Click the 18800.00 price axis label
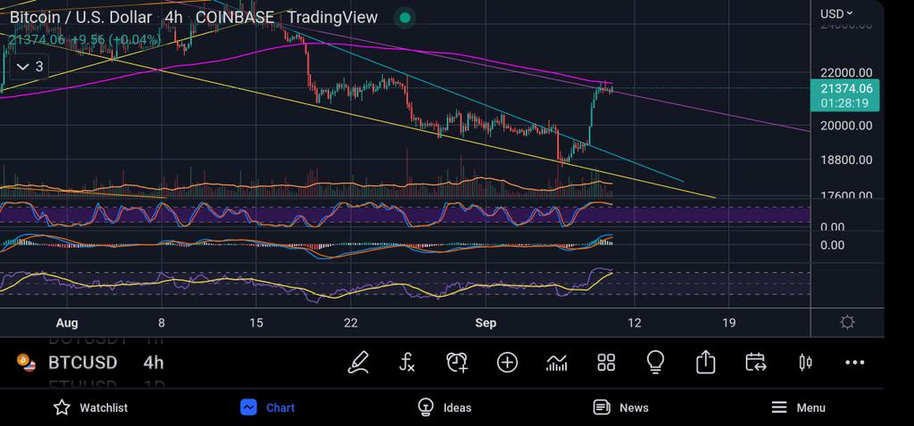914x426 pixels. [x=846, y=160]
